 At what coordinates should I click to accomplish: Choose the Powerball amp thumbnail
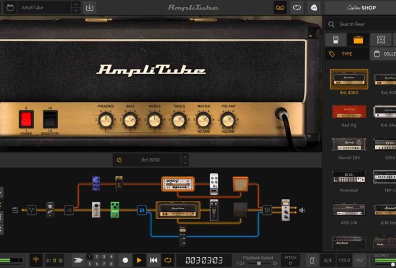point(349,177)
